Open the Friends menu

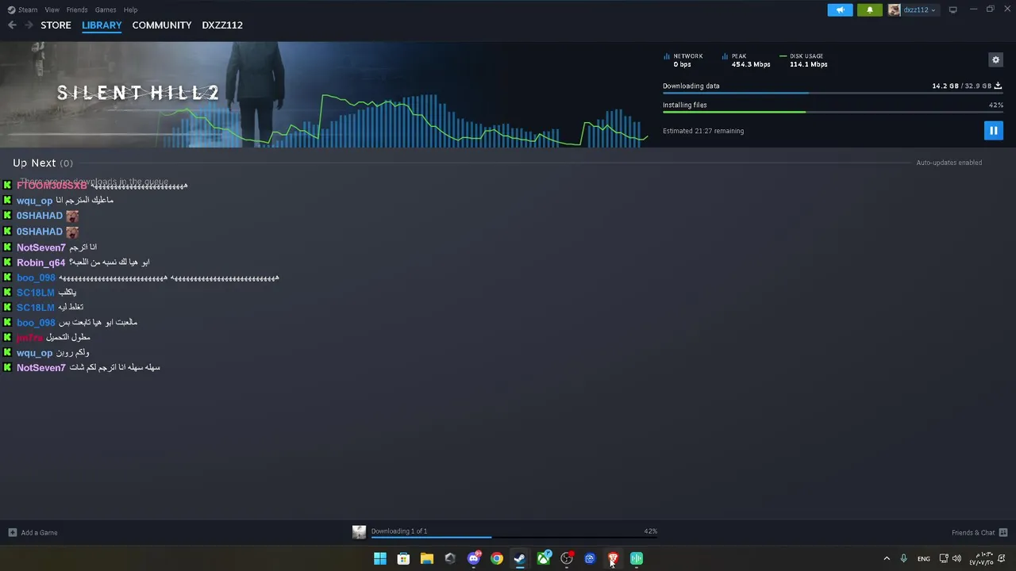click(77, 10)
